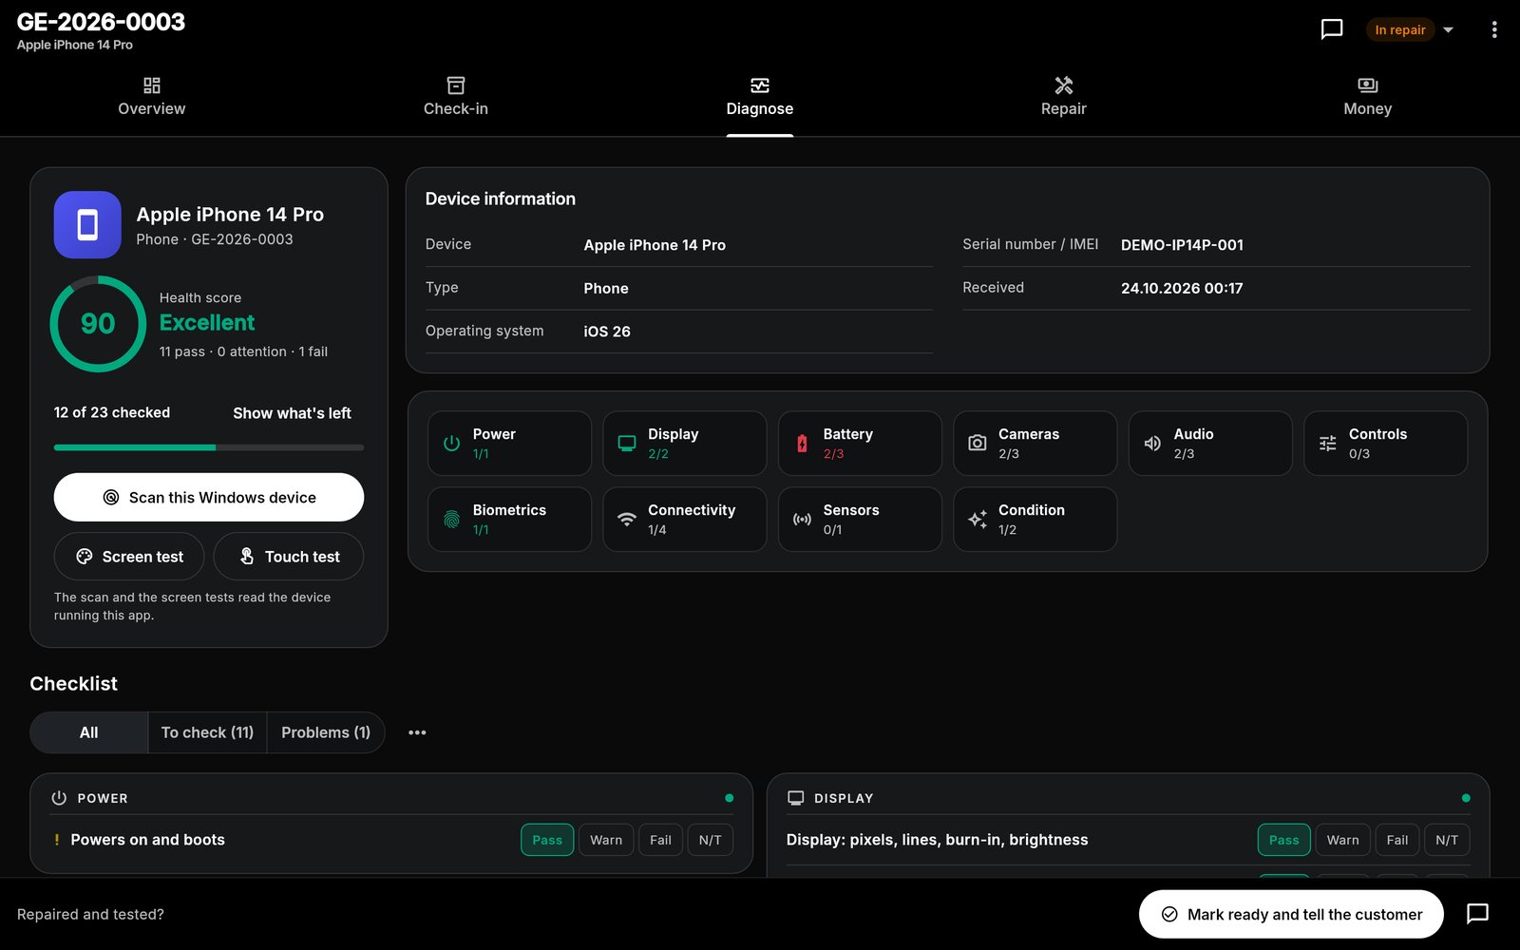Click the DISPLAY section header icon
The width and height of the screenshot is (1520, 950).
coord(795,798)
